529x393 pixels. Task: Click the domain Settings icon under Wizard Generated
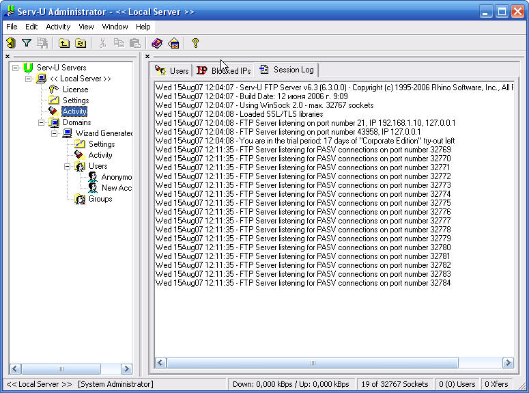pos(80,144)
